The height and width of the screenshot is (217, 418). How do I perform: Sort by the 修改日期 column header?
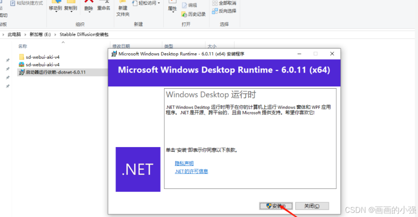tap(121, 46)
